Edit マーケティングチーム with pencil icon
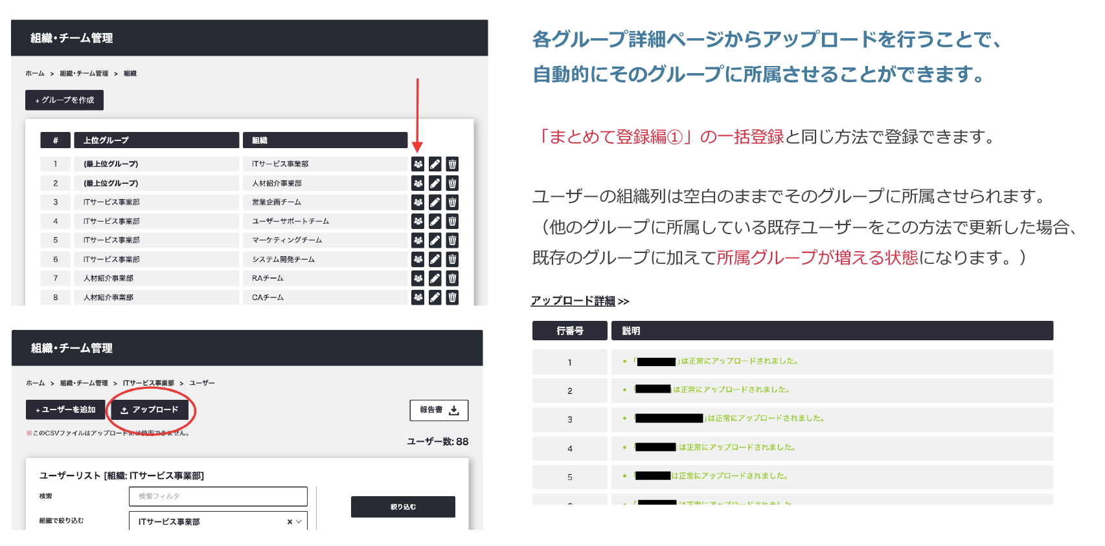The width and height of the screenshot is (1105, 546). click(x=435, y=240)
